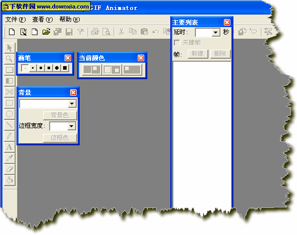Select the eyedropper color picker tool
The image size is (297, 235).
click(x=10, y=158)
